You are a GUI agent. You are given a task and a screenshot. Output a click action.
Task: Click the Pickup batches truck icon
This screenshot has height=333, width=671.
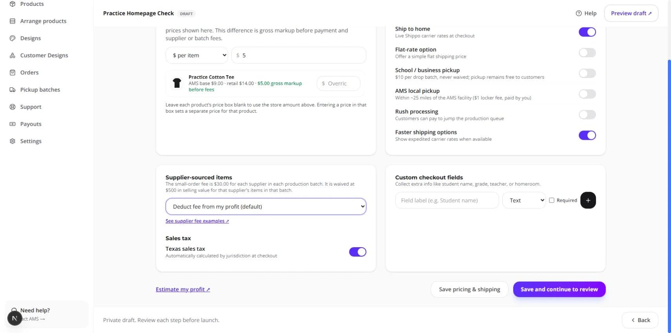13,90
